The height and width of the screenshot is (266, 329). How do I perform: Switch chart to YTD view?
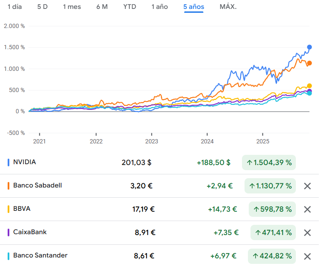[x=129, y=7]
